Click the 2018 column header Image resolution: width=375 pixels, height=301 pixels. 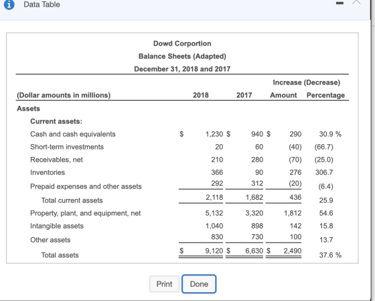coord(201,95)
